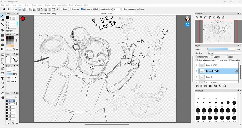Duplicate the current layer

tap(215, 86)
